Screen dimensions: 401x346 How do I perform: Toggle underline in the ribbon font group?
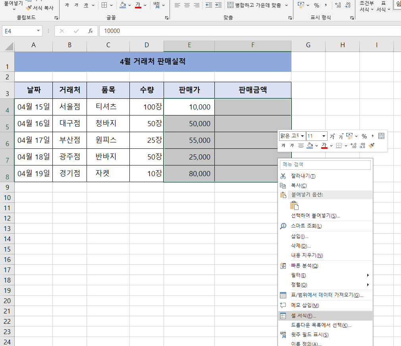pos(86,5)
